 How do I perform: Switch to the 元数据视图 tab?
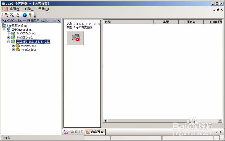coord(74,132)
